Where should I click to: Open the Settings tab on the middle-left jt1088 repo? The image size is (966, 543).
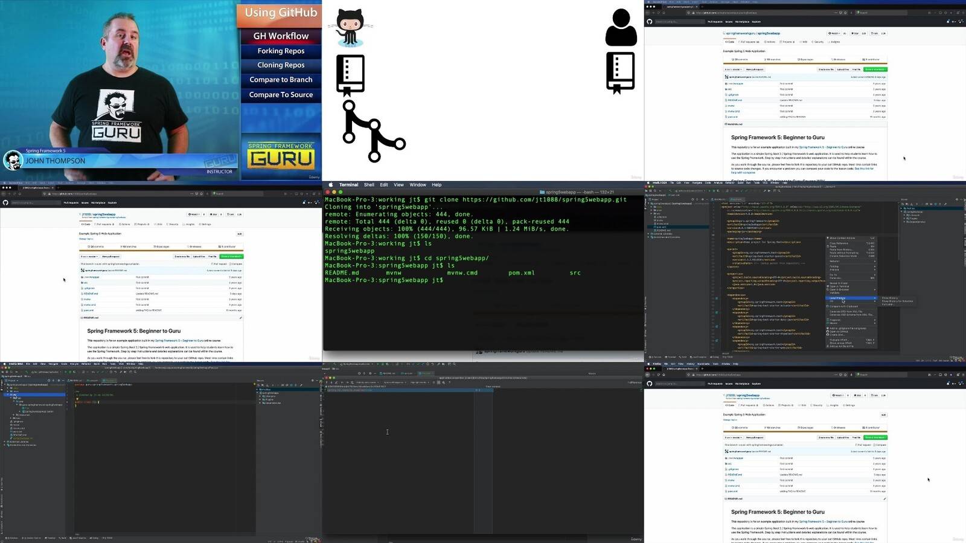[x=205, y=224]
